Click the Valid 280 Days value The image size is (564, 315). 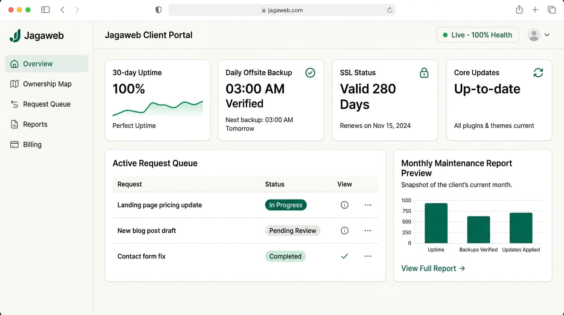(368, 96)
